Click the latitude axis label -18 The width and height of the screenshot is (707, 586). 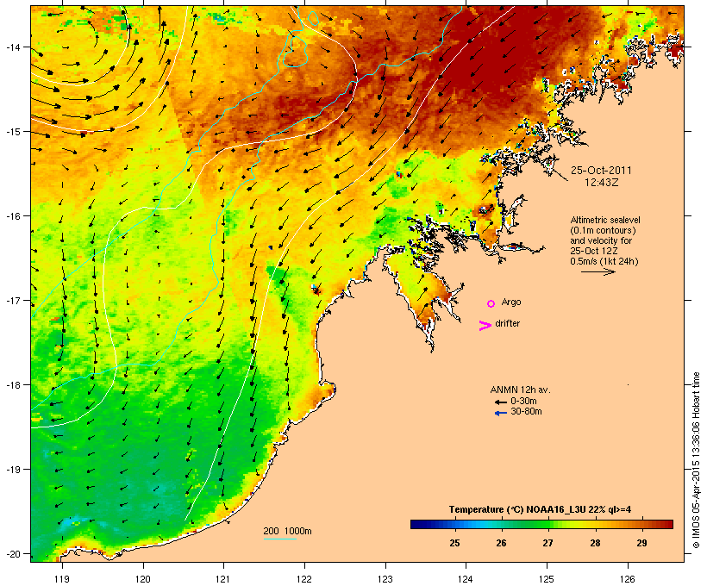(12, 385)
